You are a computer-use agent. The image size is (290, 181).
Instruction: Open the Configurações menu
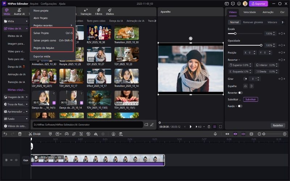[x=49, y=4]
